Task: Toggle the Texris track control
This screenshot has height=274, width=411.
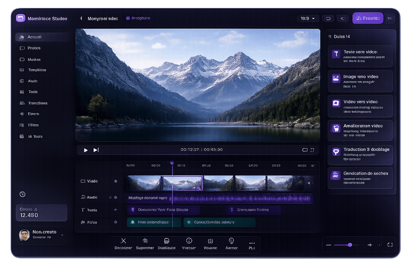Action: tap(116, 210)
